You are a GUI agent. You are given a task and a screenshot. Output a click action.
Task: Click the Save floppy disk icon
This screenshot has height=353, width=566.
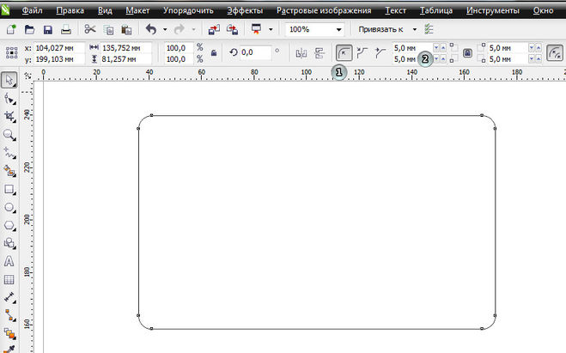(x=47, y=29)
